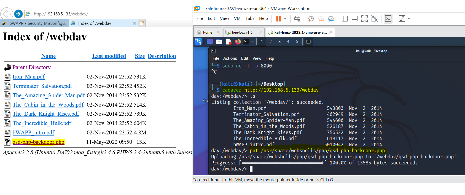Open the Parent Directory link

point(31,67)
